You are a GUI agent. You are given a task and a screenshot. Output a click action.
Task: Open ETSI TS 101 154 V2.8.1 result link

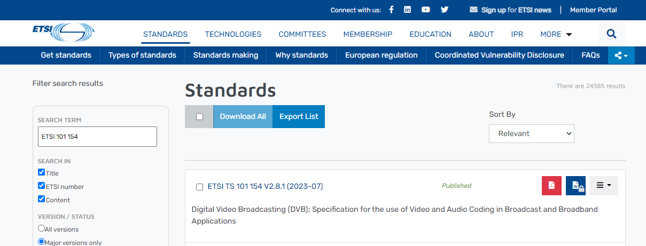(x=265, y=186)
